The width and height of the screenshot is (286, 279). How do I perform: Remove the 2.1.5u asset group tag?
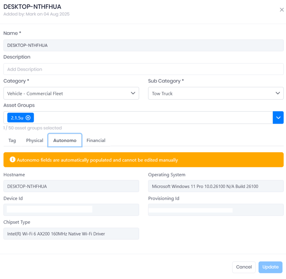coord(28,118)
